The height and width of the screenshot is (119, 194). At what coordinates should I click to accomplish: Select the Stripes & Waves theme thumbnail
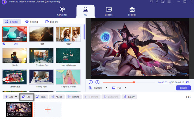click(x=68, y=77)
